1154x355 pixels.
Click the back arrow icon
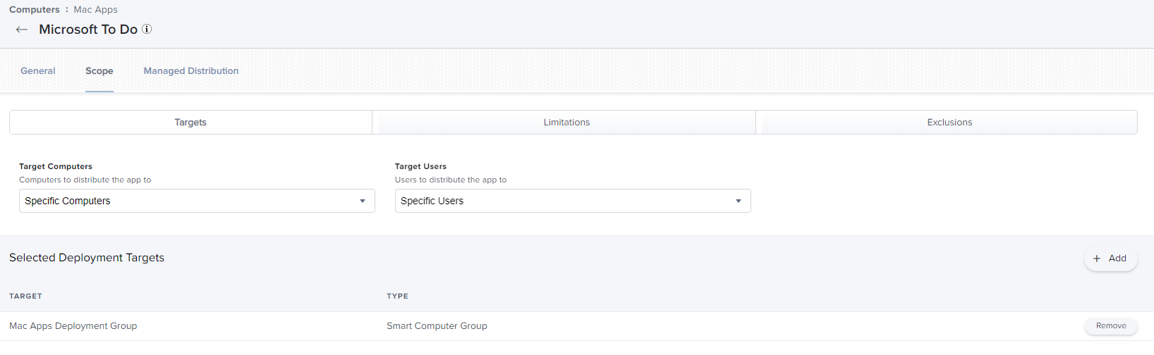coord(22,30)
